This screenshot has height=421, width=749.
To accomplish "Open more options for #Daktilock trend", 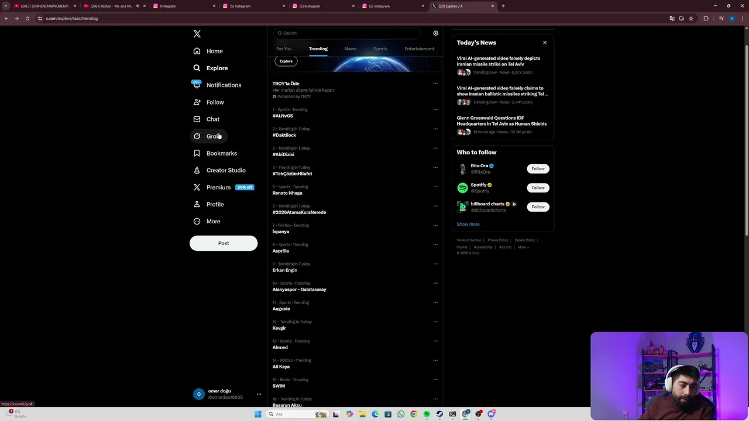I will click(x=435, y=129).
